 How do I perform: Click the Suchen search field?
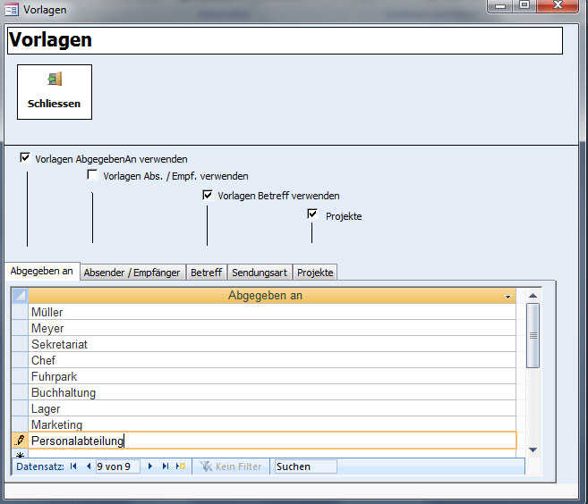pyautogui.click(x=305, y=466)
